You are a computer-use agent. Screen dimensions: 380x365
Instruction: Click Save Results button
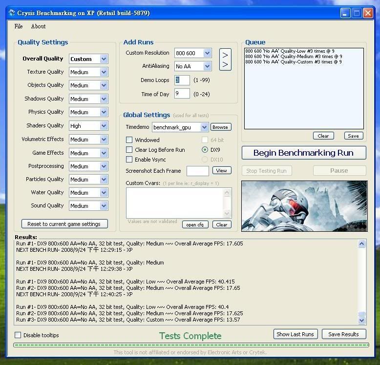tap(344, 334)
